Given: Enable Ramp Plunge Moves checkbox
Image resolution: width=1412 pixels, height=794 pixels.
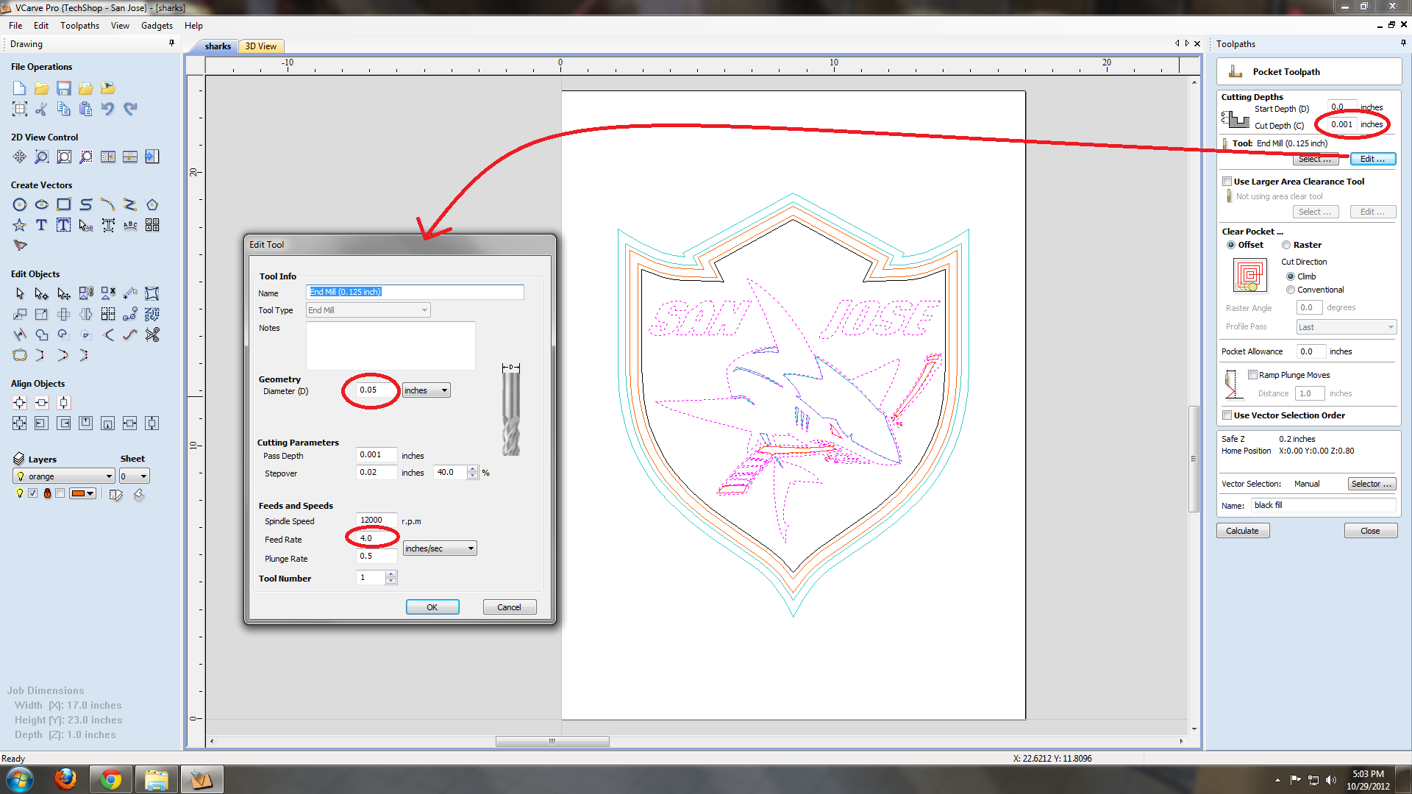Looking at the screenshot, I should point(1252,375).
